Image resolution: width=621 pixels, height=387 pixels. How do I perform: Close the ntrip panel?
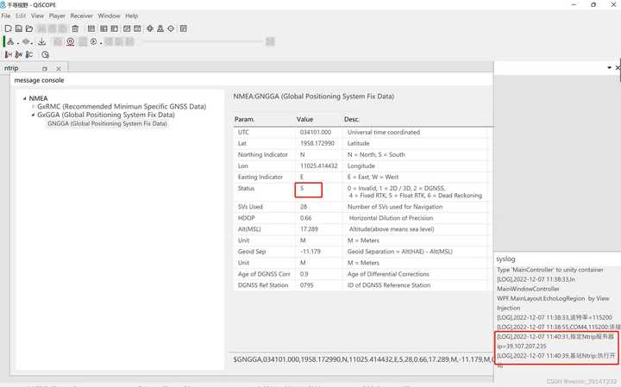[x=58, y=68]
